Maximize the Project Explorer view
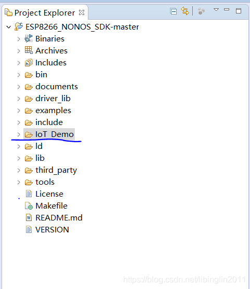Viewport: 250px width, 289px height. (239, 11)
